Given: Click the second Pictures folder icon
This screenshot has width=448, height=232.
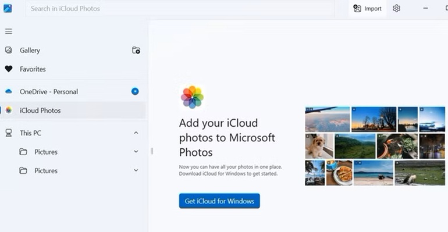Looking at the screenshot, I should coord(23,170).
